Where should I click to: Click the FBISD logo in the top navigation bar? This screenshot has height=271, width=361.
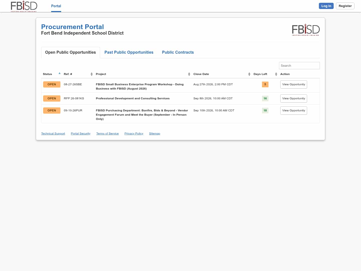click(x=24, y=6)
